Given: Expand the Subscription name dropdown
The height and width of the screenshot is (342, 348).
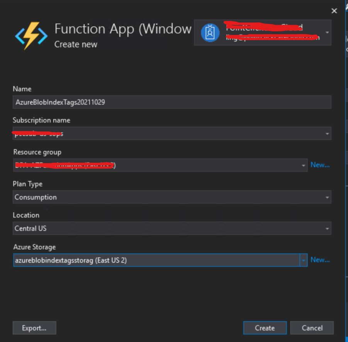Looking at the screenshot, I should coord(327,134).
